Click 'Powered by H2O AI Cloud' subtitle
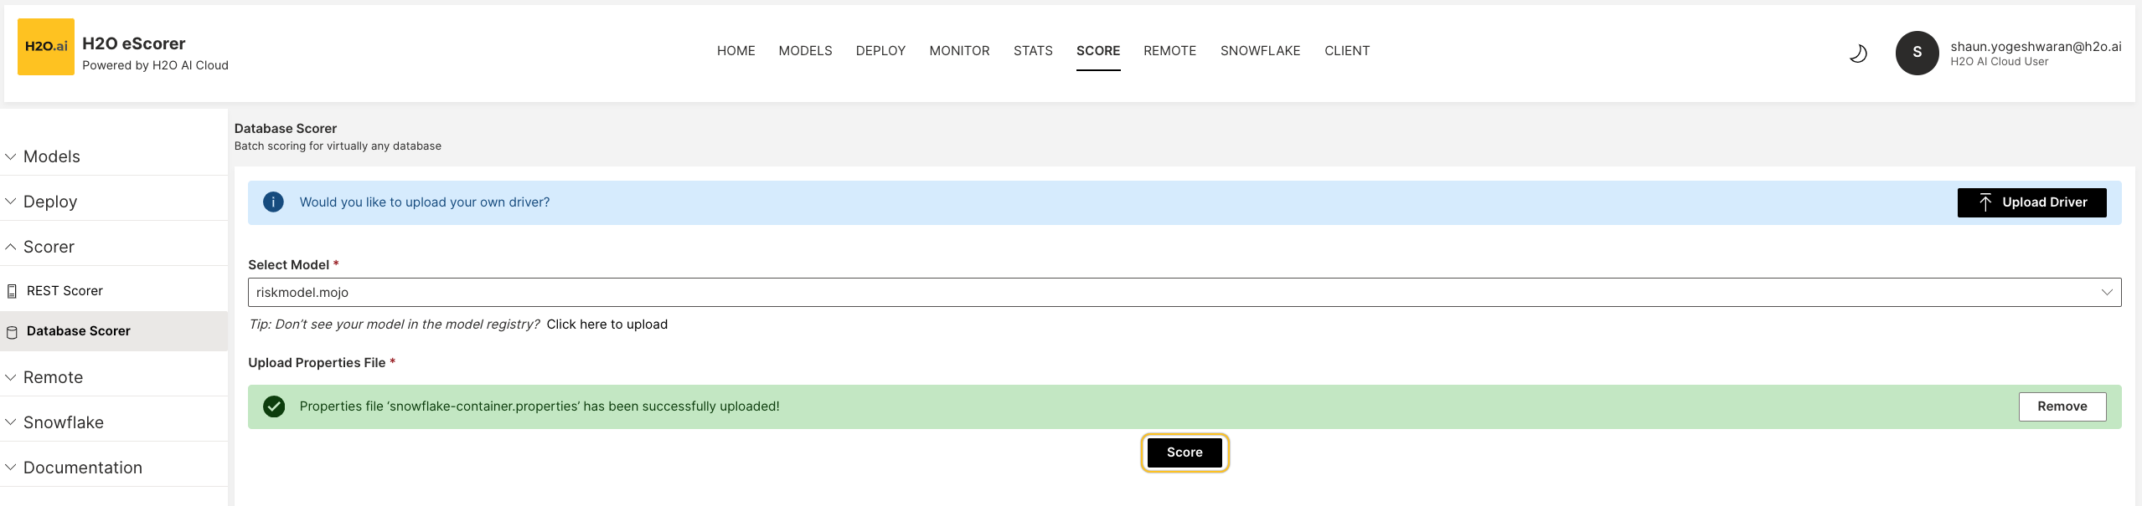 coord(155,65)
